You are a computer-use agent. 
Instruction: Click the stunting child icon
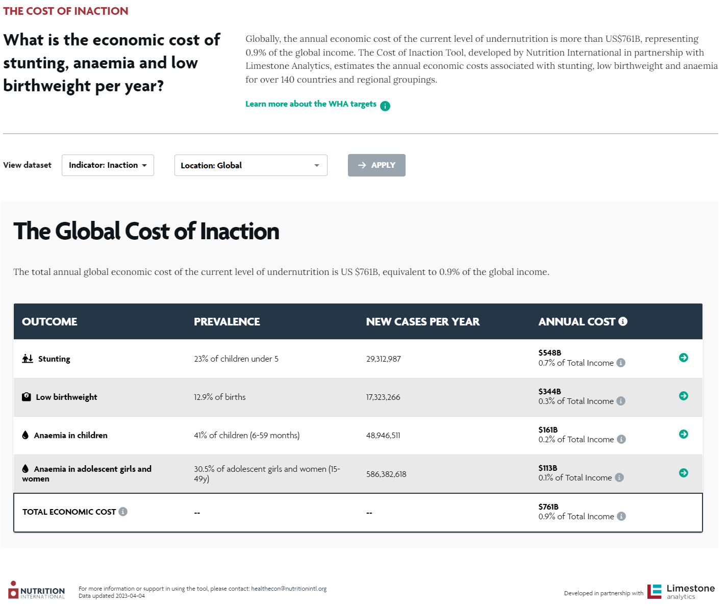pyautogui.click(x=27, y=359)
